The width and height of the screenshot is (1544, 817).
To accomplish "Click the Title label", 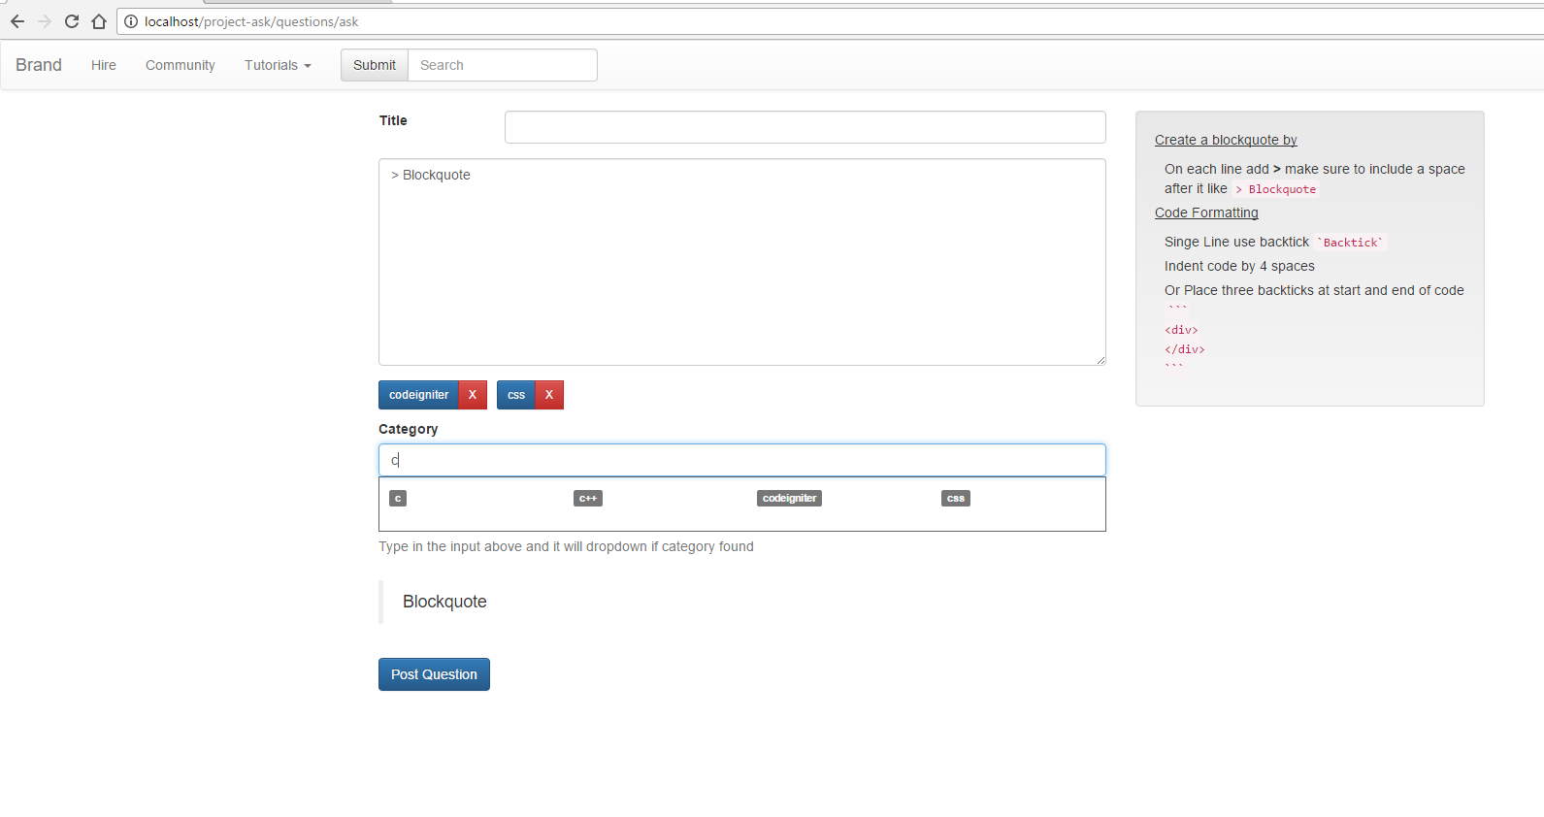I will 393,120.
